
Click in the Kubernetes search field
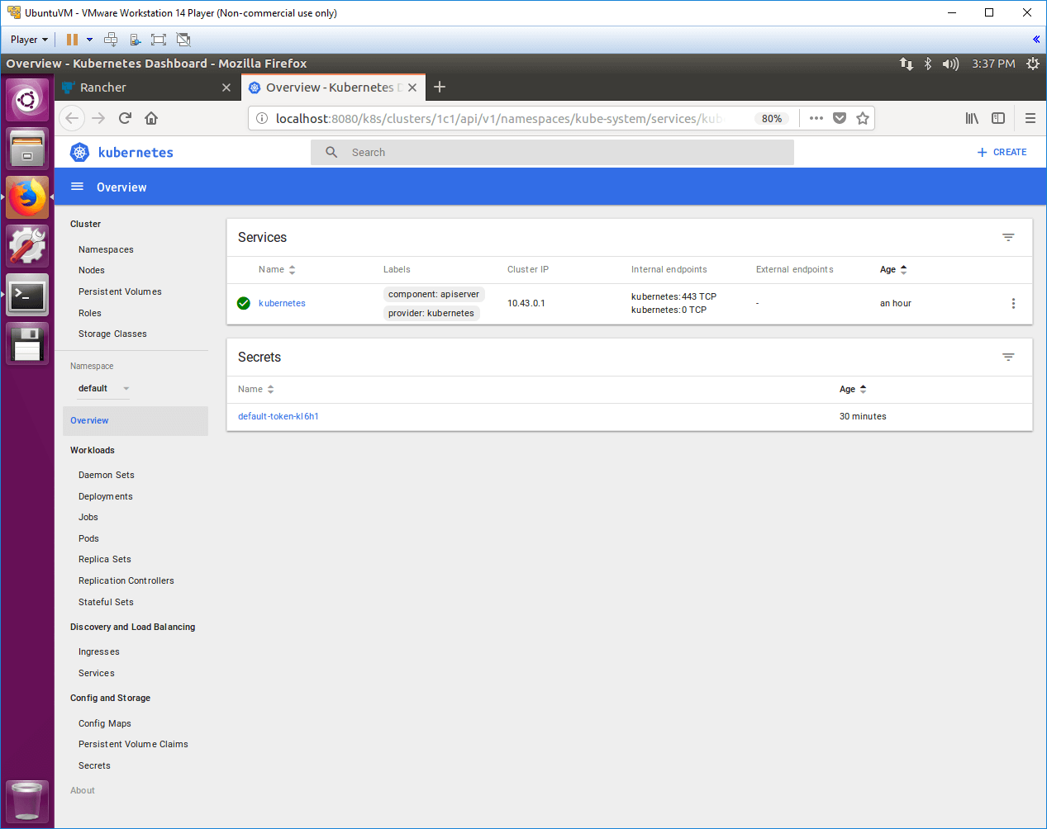click(x=552, y=152)
